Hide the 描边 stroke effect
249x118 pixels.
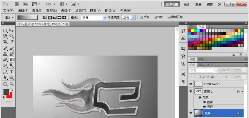click(204, 107)
